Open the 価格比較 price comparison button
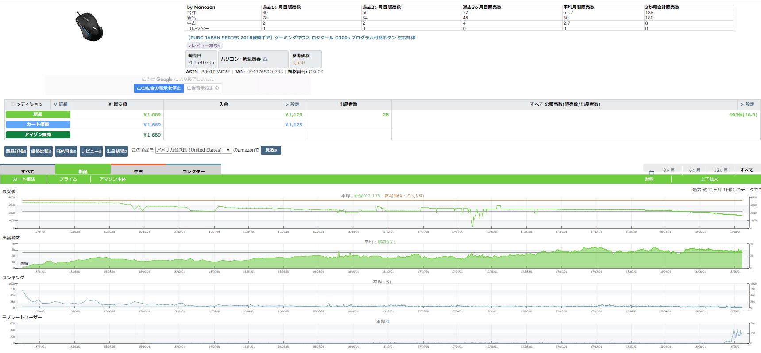Image resolution: width=761 pixels, height=353 pixels. click(x=42, y=151)
